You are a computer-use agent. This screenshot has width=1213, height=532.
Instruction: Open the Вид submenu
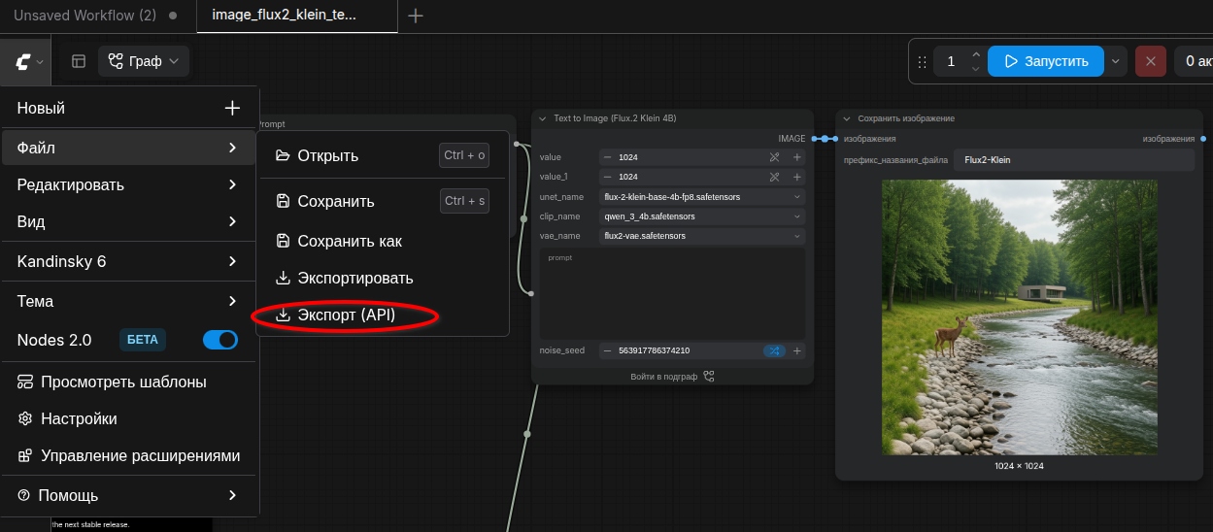pos(130,221)
